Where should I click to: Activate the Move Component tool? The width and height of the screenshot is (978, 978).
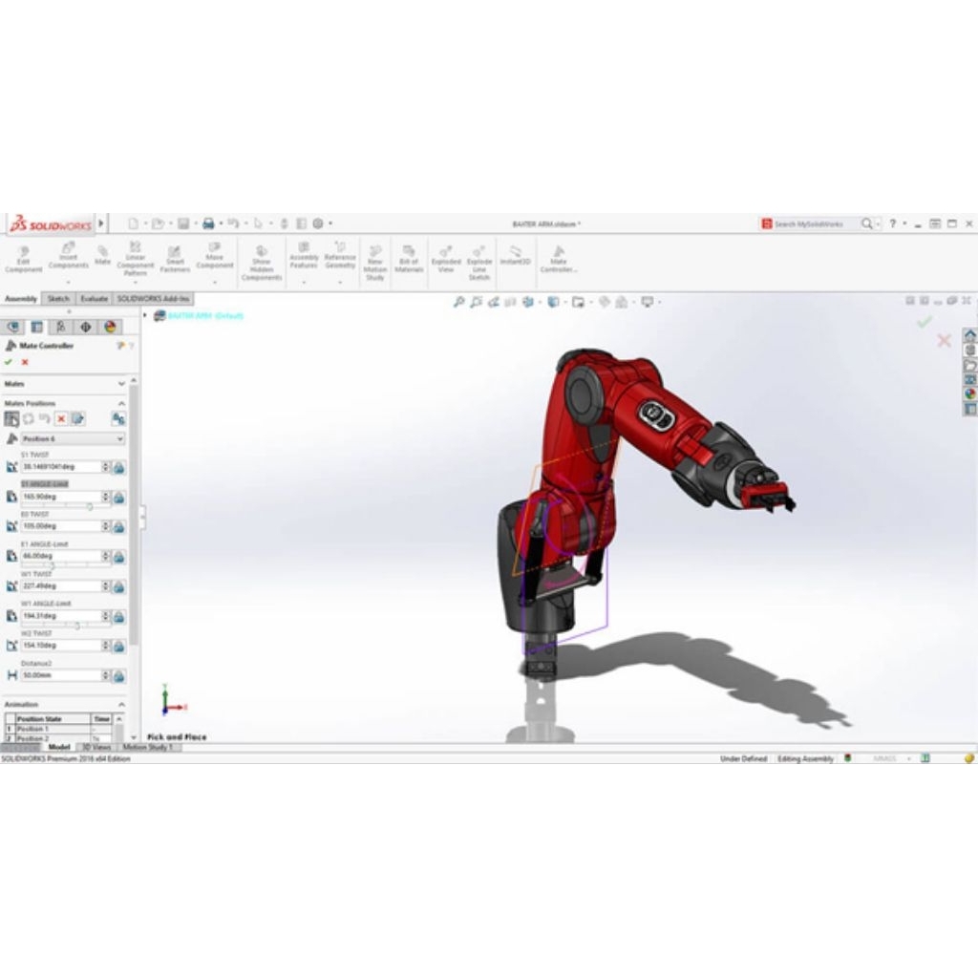[x=215, y=255]
